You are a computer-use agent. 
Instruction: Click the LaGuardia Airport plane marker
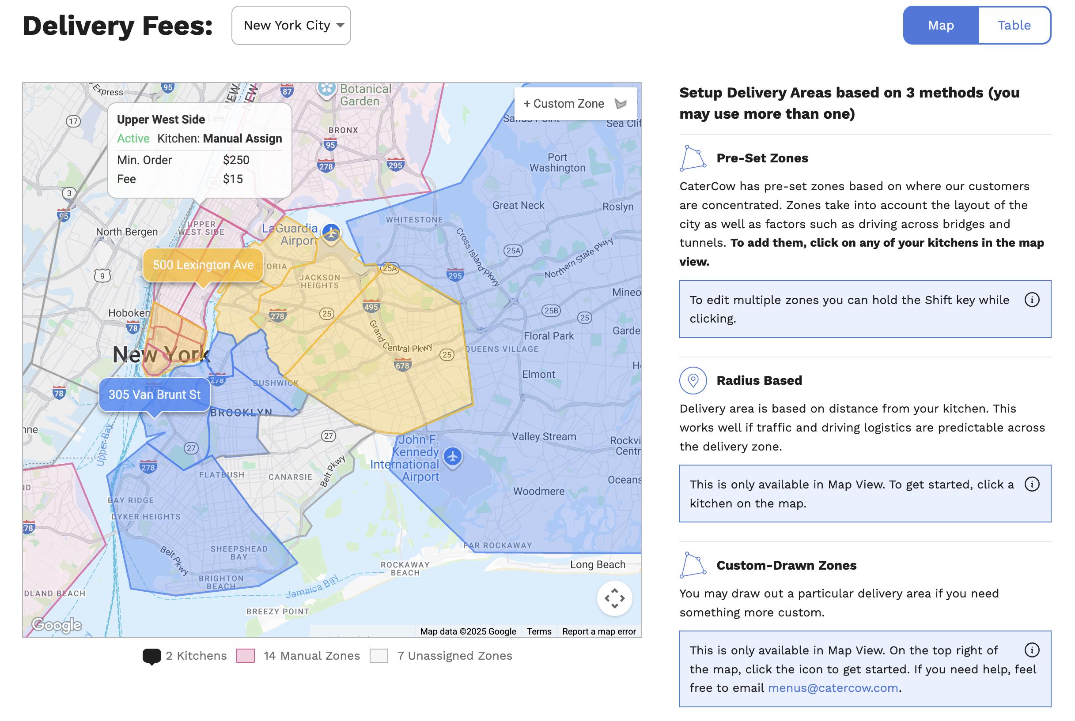(x=331, y=233)
